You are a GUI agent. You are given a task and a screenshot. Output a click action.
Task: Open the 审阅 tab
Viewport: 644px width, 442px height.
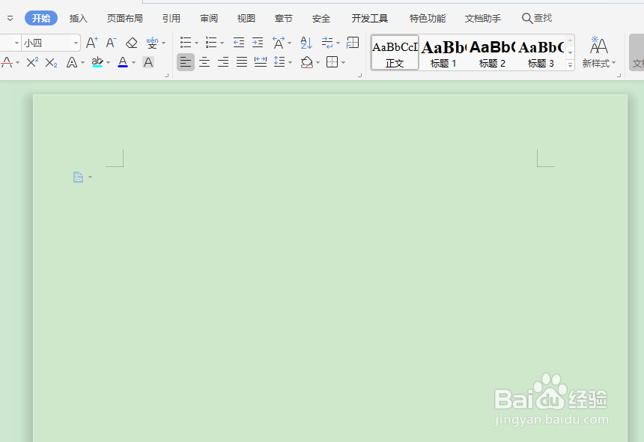(209, 18)
